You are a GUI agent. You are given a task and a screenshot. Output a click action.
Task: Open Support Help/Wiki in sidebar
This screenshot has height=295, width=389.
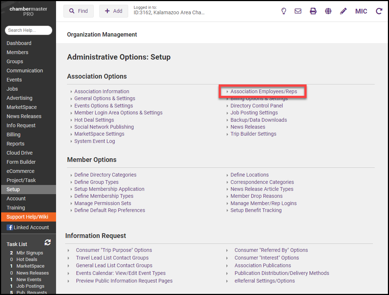pos(27,217)
